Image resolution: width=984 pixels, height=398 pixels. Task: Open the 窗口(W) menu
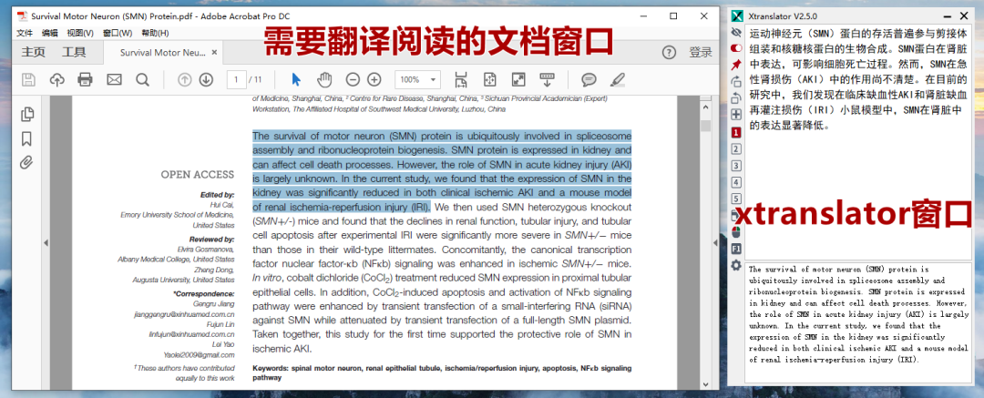click(118, 34)
